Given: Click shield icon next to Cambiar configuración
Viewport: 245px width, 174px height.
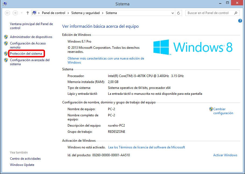Looking at the screenshot, I should tap(211, 109).
